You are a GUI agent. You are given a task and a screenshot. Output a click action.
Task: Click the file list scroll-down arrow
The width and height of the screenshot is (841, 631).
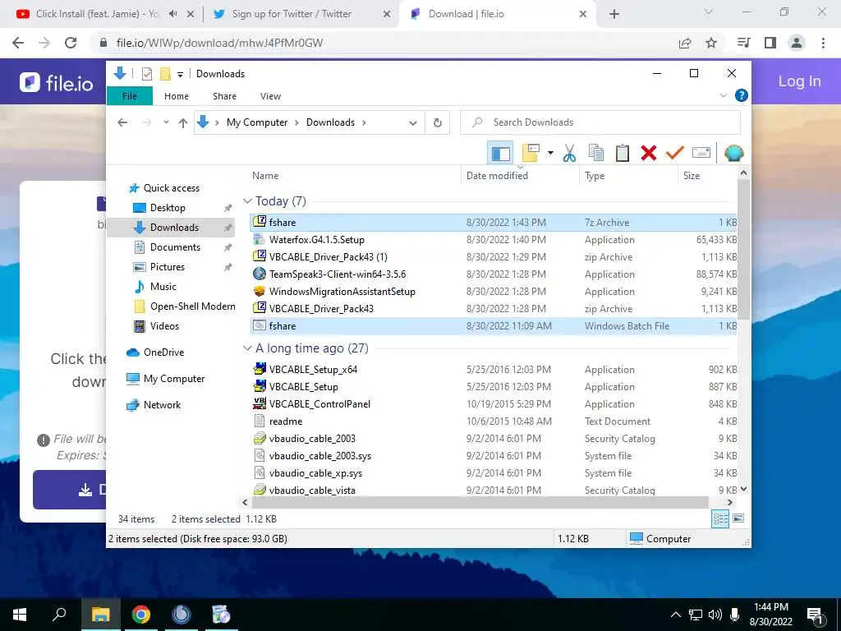743,489
